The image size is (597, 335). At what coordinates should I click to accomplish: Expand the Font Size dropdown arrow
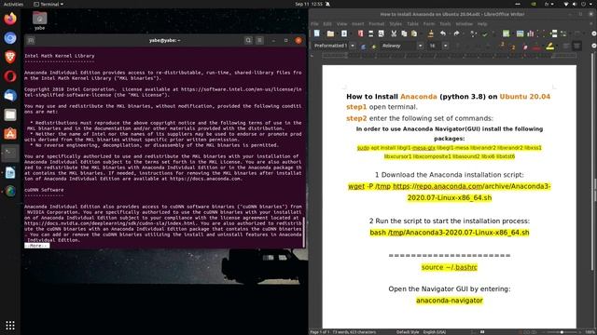coord(445,46)
